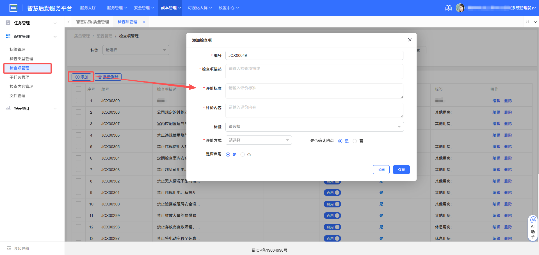Click the 保存 button
539x255 pixels.
[401, 170]
